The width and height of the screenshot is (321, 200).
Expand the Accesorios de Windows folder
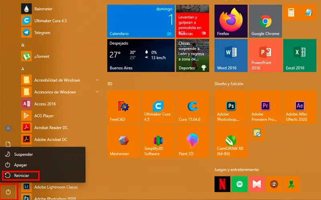point(61,92)
